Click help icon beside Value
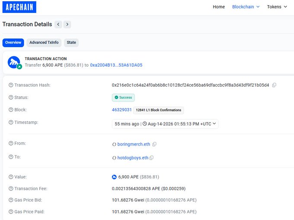Screen dimensions: 294x220 [x=11, y=177]
